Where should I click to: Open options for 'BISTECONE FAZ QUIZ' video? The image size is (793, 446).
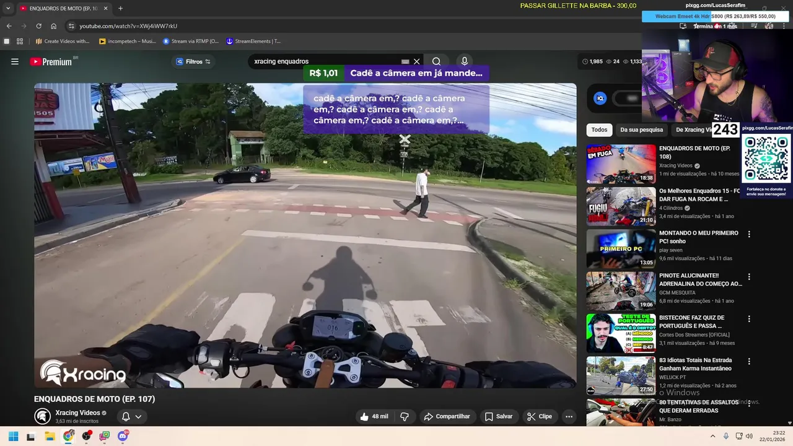point(749,319)
